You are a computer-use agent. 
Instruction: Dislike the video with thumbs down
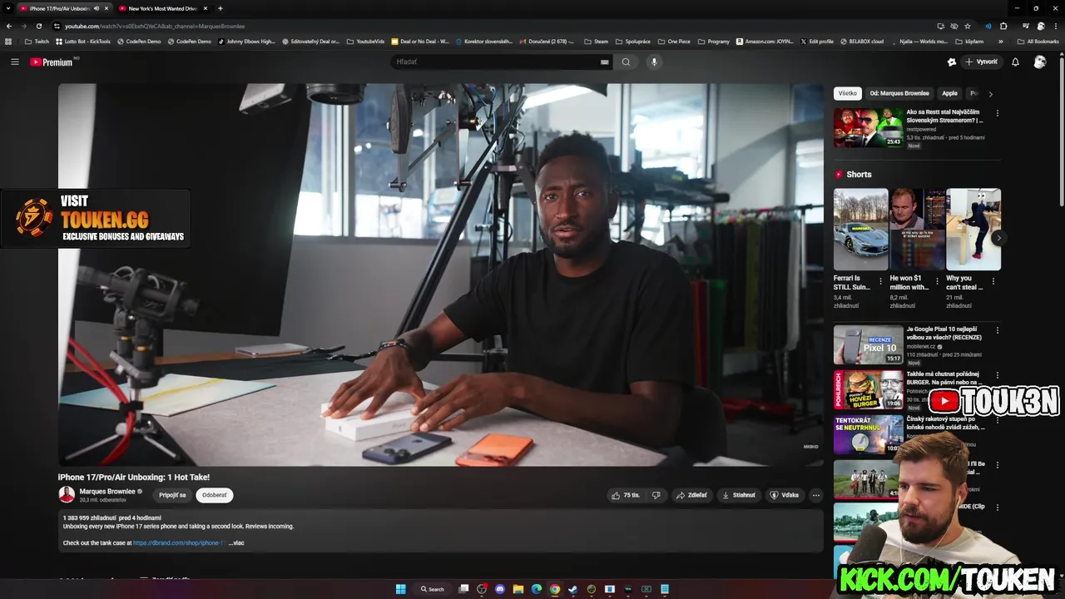(x=656, y=495)
